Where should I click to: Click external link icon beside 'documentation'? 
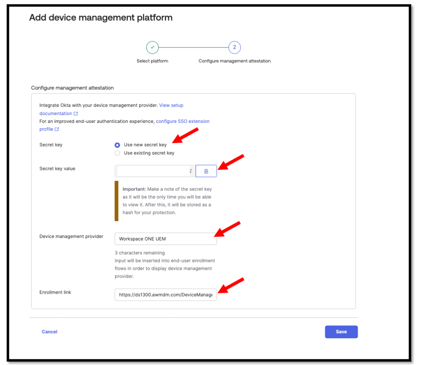click(x=76, y=113)
